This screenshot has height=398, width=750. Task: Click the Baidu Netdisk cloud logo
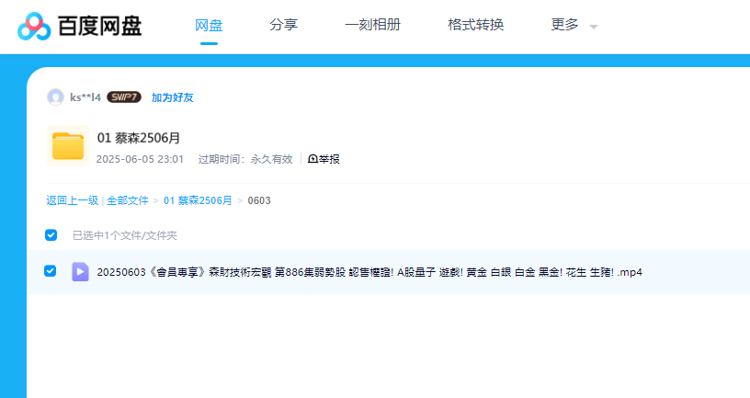pyautogui.click(x=35, y=26)
